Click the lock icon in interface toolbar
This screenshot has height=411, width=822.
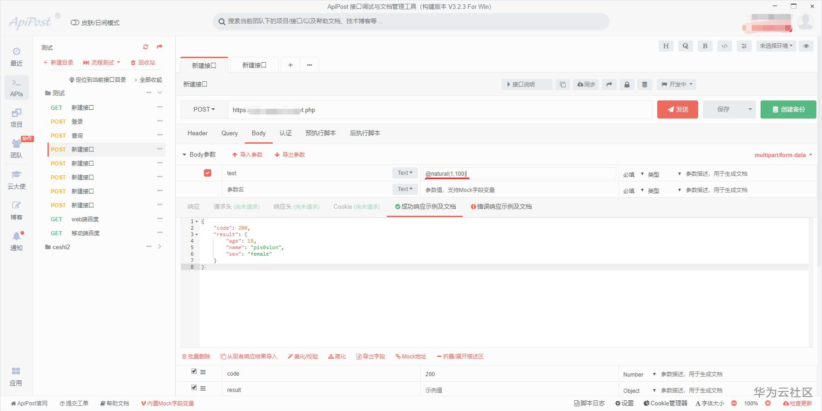627,85
